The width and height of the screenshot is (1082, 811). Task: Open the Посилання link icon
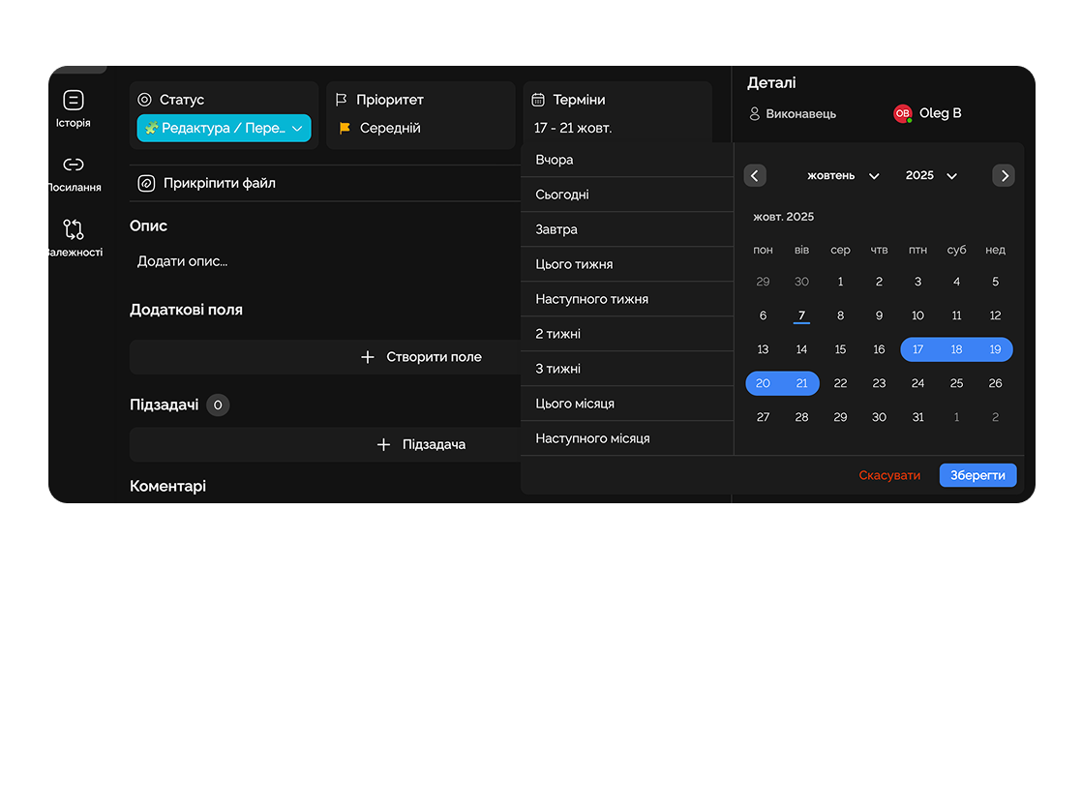(x=74, y=165)
